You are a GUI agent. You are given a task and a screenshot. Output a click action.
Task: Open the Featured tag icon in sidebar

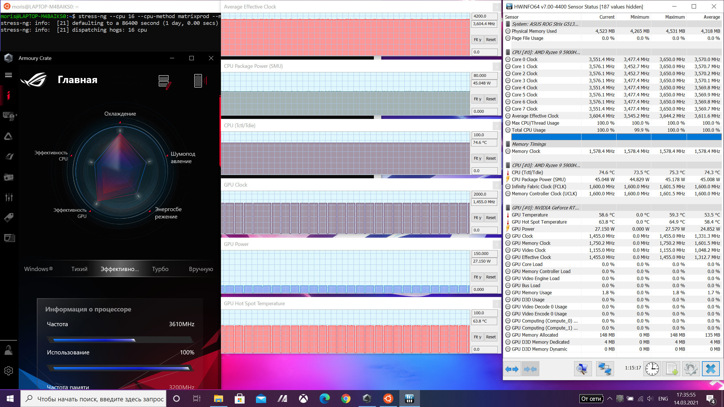click(8, 217)
